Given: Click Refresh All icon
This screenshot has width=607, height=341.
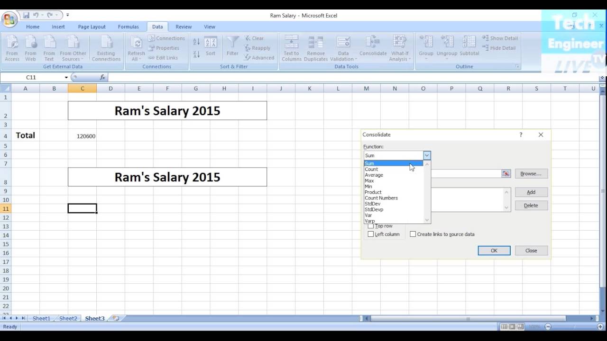Looking at the screenshot, I should coord(136,48).
